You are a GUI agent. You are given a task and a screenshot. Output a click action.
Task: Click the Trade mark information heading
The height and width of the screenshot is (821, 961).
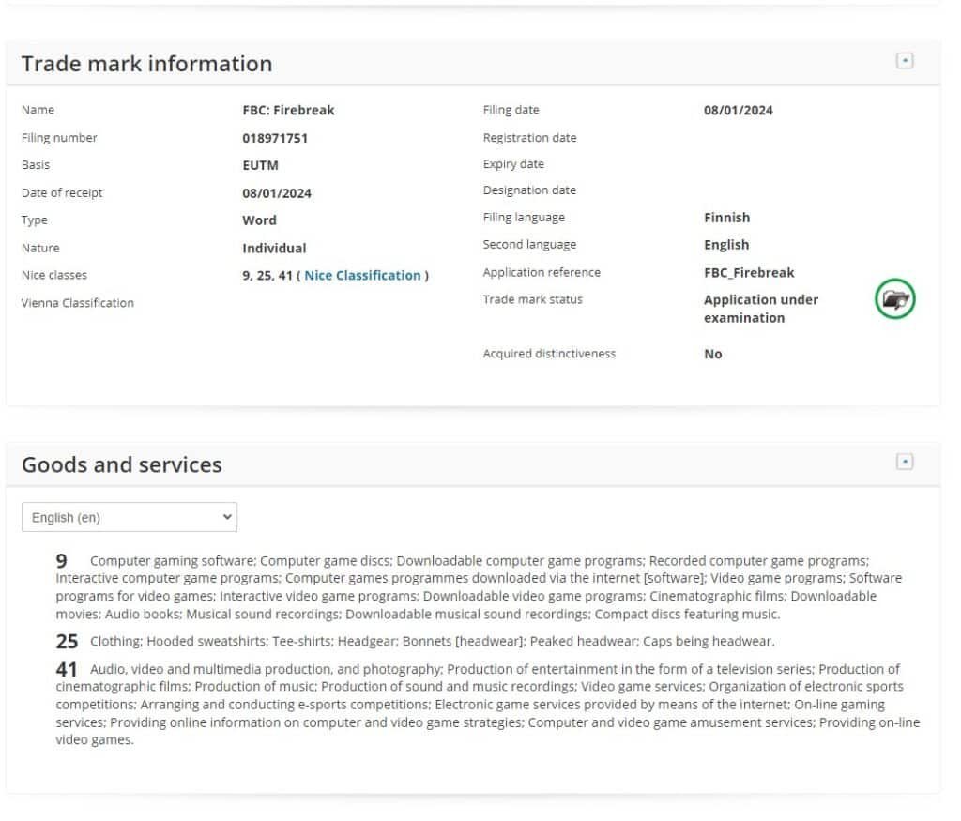pos(146,64)
